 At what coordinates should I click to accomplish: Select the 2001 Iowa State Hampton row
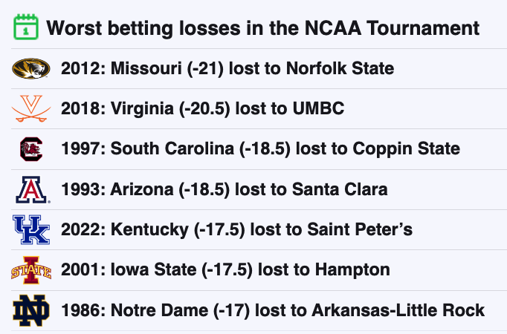tap(259, 270)
